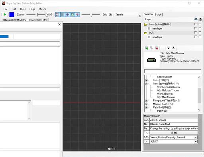Click the map author field Zoke SFDmaps

point(174,120)
